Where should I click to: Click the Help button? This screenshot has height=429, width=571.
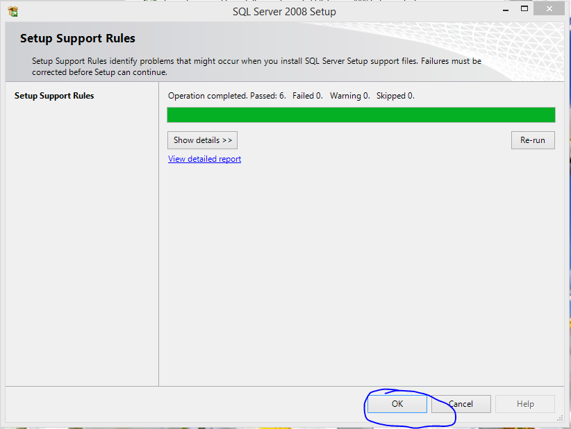525,404
